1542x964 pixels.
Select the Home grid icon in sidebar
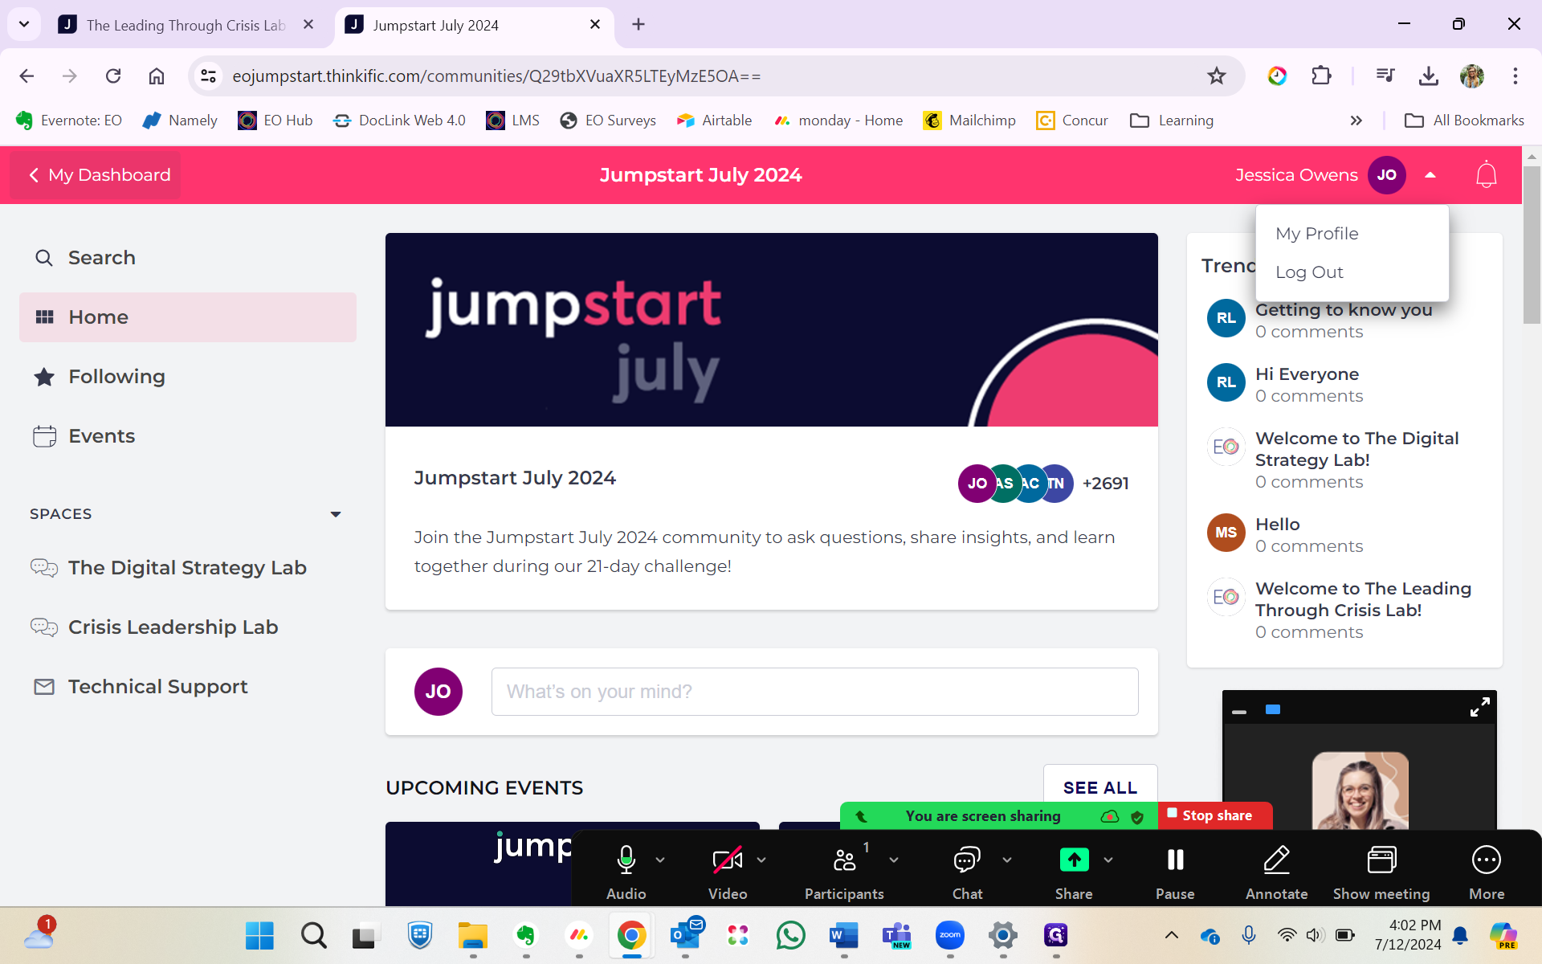(44, 317)
